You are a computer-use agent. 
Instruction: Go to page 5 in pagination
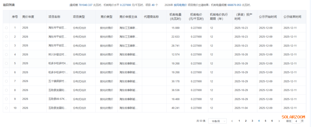tap(265, 121)
